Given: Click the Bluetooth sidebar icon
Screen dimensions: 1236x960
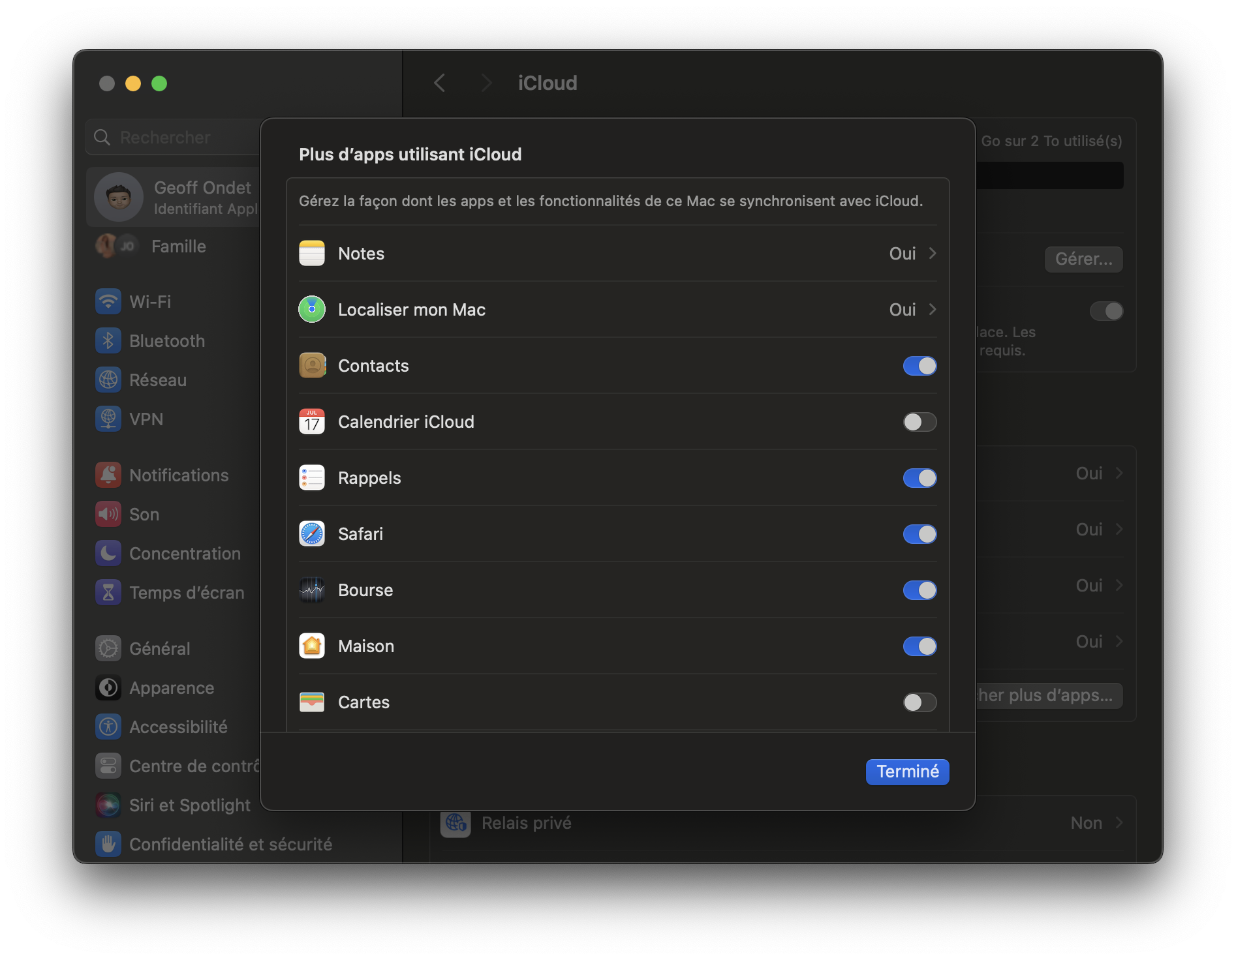Looking at the screenshot, I should click(x=108, y=340).
